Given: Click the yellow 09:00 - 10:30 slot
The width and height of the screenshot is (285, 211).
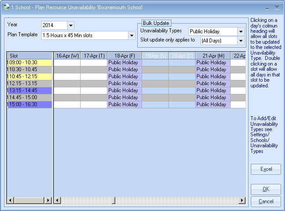Looking at the screenshot, I should [x=29, y=62].
